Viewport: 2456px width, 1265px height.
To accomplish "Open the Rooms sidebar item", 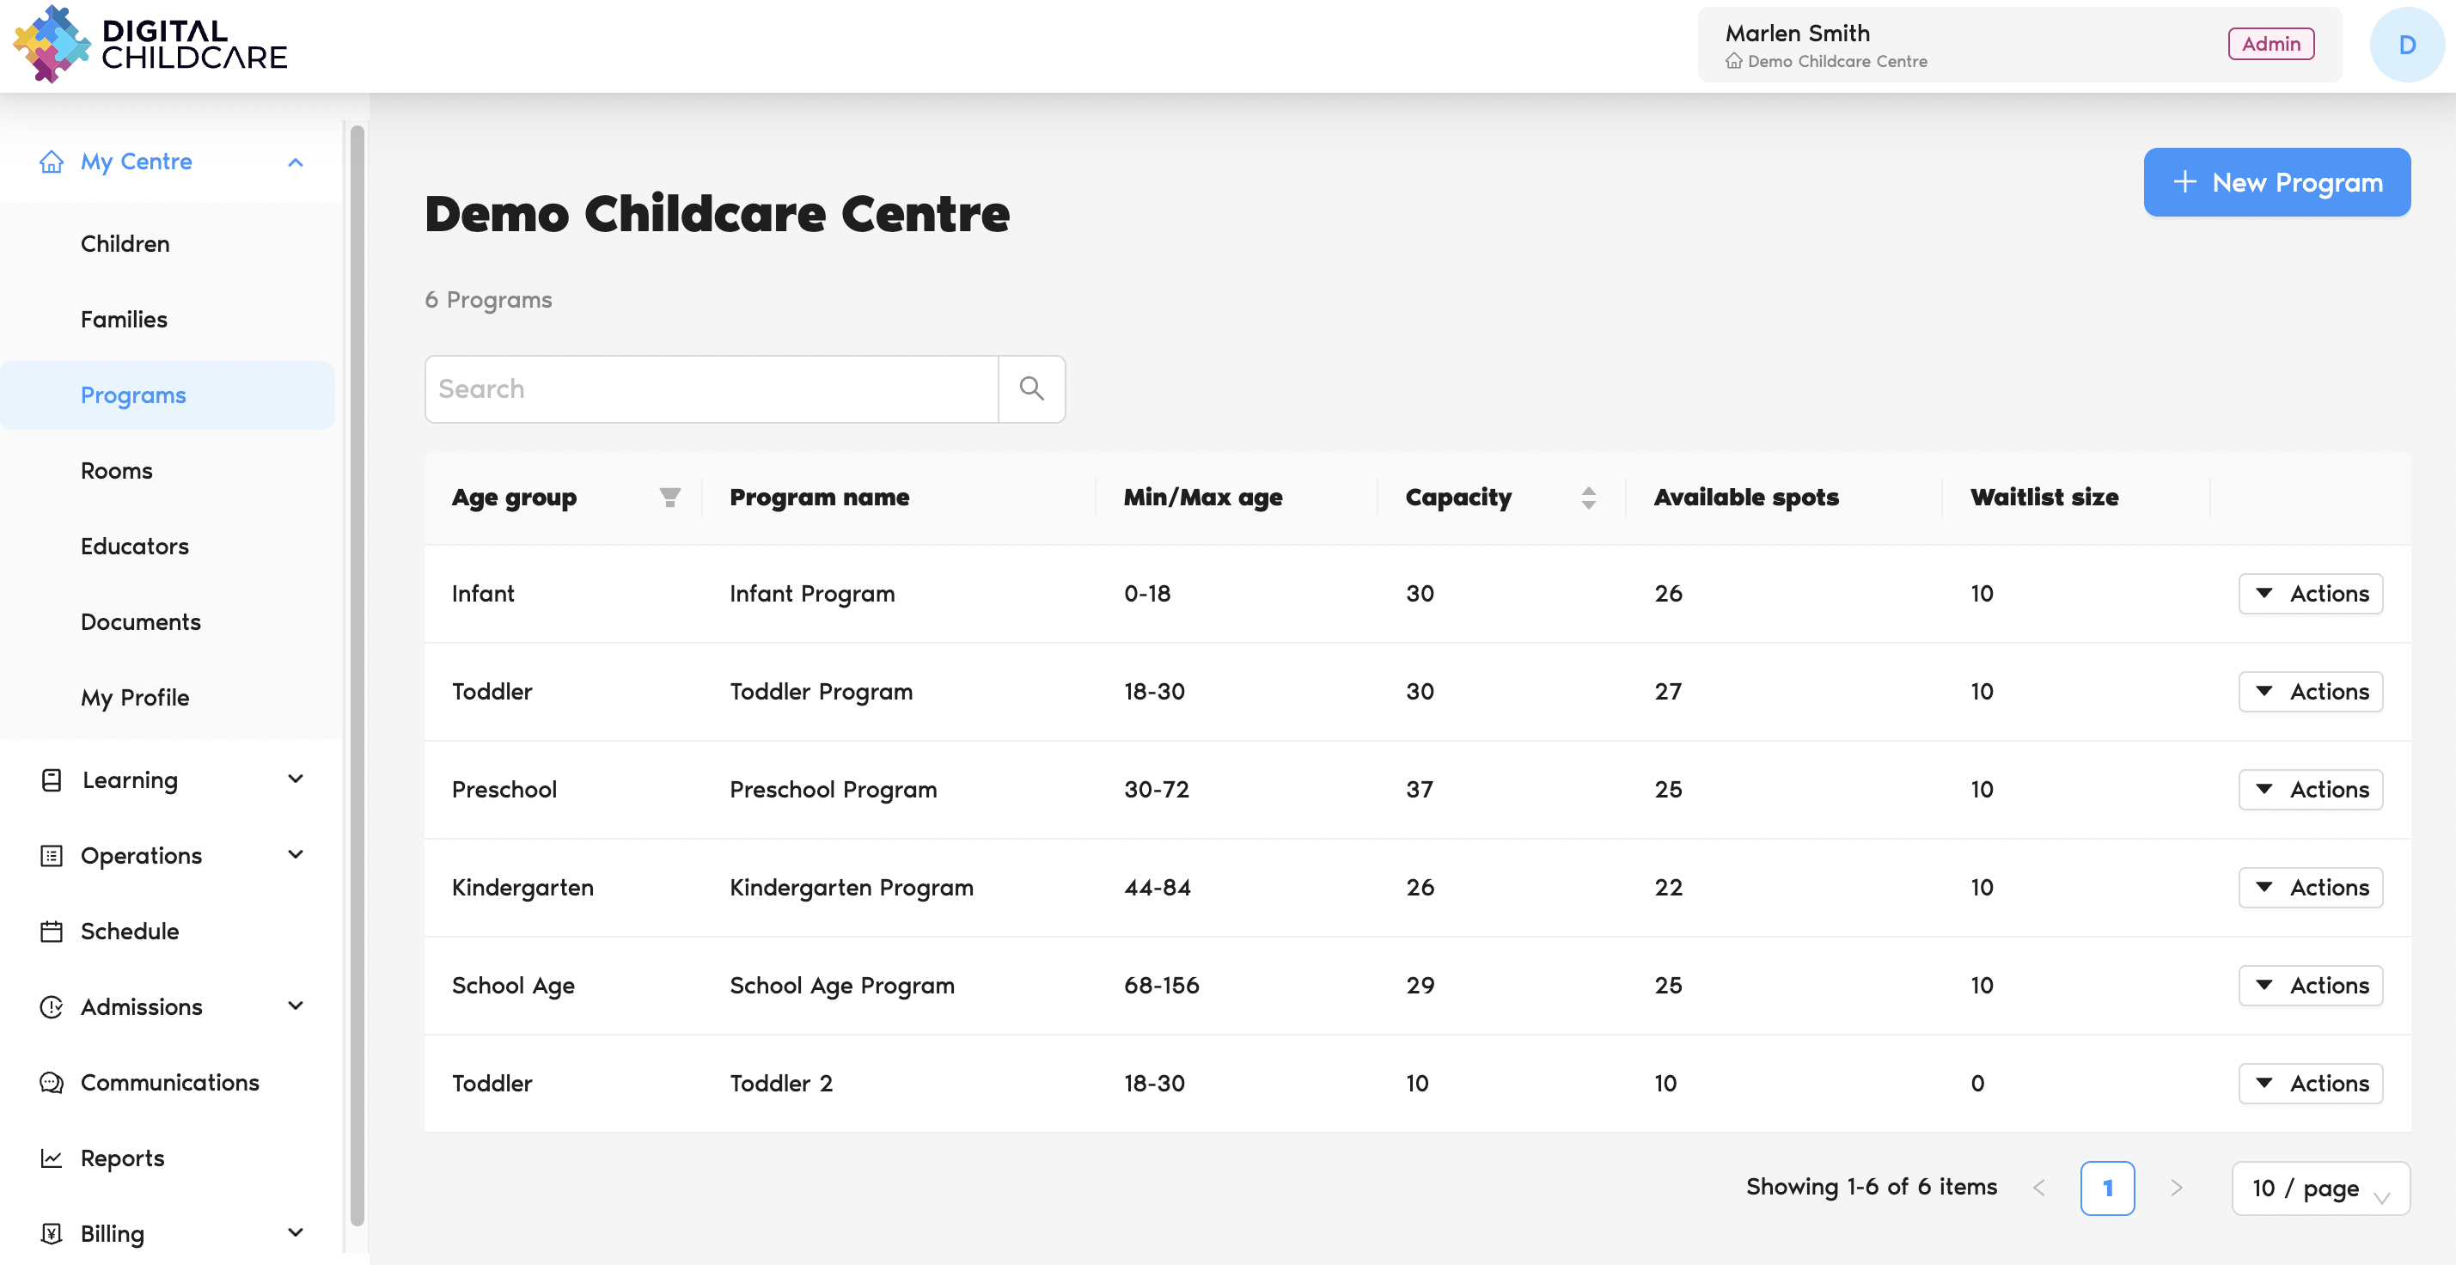I will click(x=116, y=471).
